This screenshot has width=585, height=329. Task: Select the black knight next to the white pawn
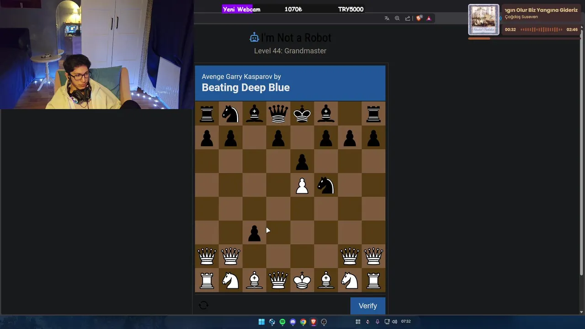point(326,185)
